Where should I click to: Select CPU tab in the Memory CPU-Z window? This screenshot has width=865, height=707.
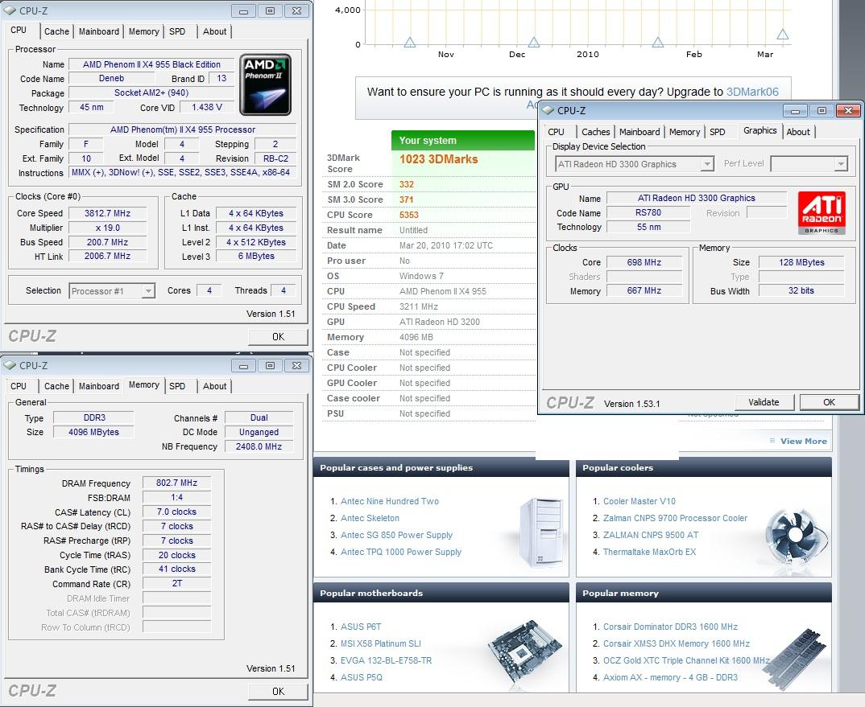[x=19, y=386]
